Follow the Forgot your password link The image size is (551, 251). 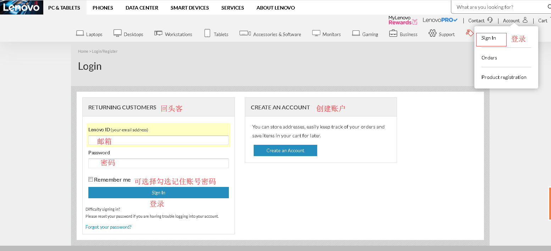pos(108,227)
